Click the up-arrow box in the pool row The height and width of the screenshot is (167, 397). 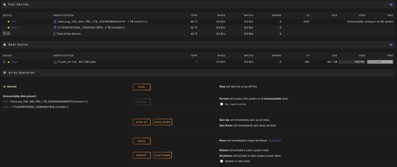tap(8, 34)
